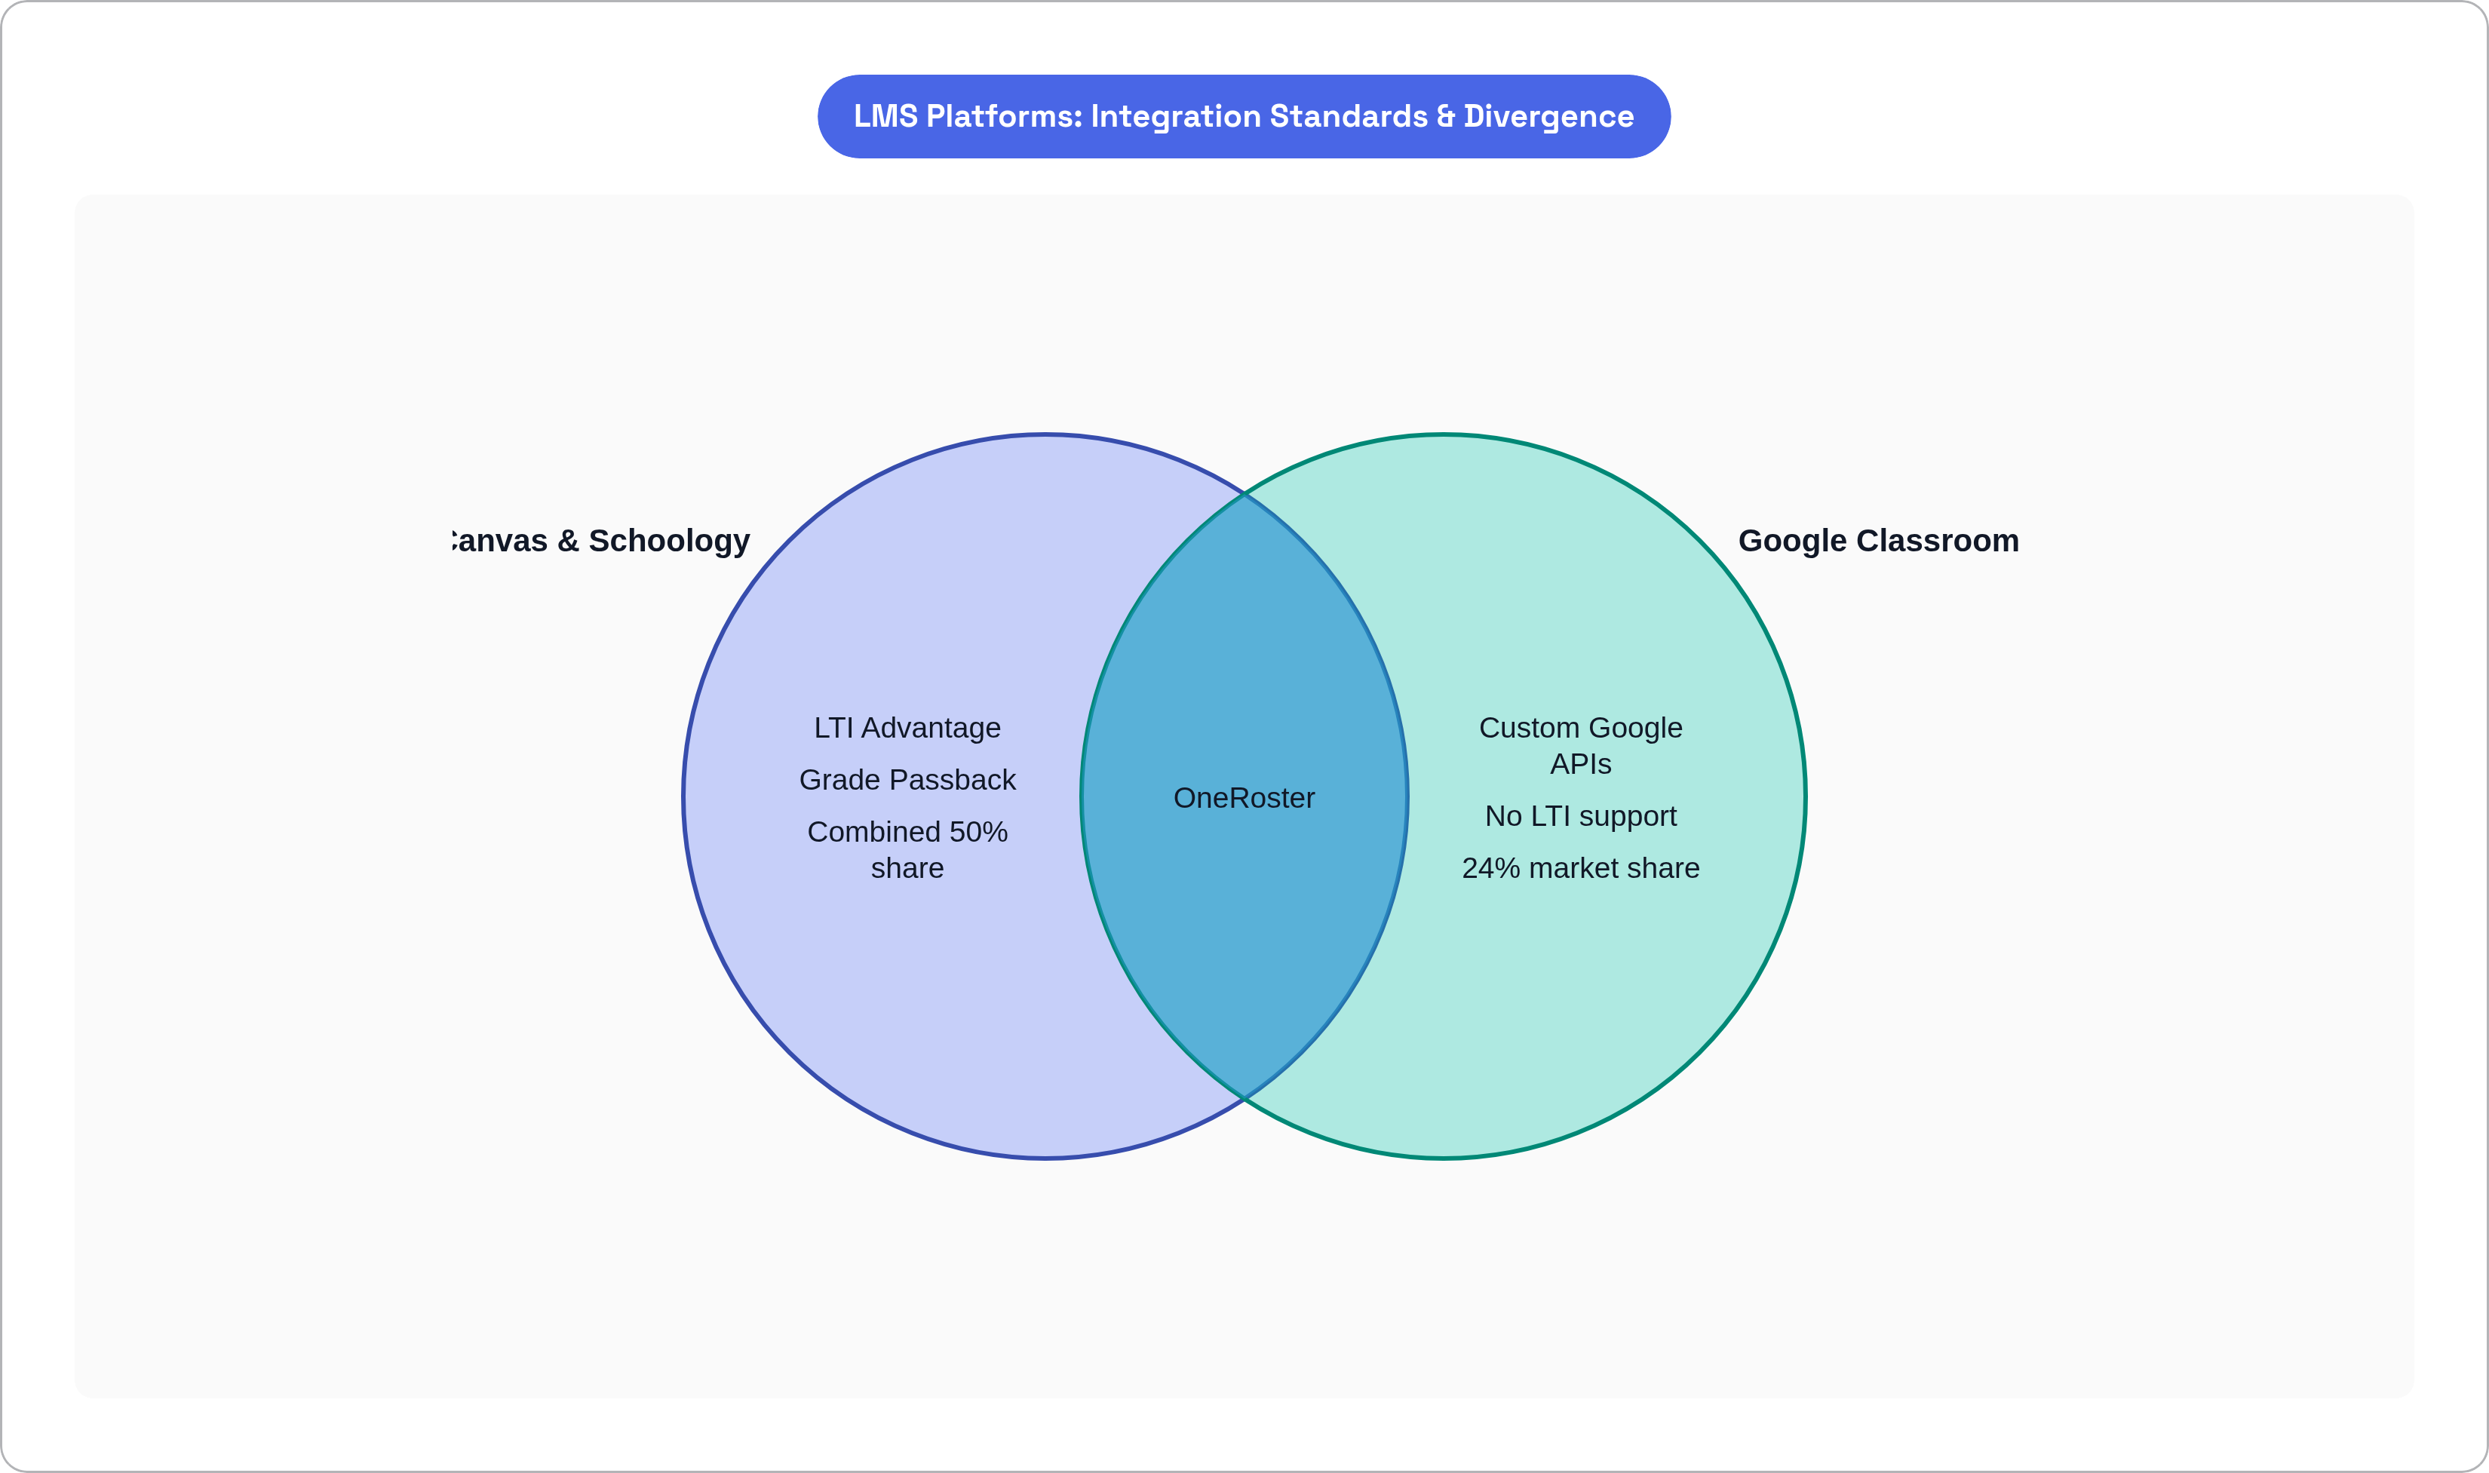
Task: Select the Canvas & Schoology label
Action: point(600,540)
